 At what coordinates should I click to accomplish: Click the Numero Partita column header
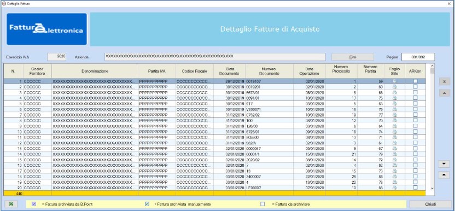371,71
